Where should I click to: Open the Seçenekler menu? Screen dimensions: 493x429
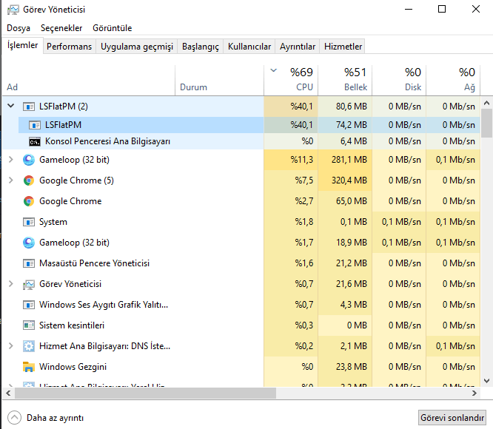pyautogui.click(x=61, y=28)
